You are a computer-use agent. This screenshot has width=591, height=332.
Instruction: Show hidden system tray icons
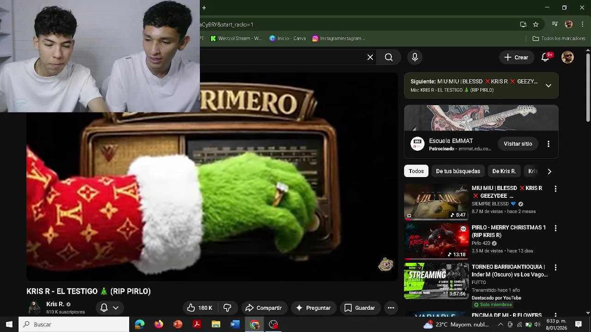pyautogui.click(x=501, y=325)
